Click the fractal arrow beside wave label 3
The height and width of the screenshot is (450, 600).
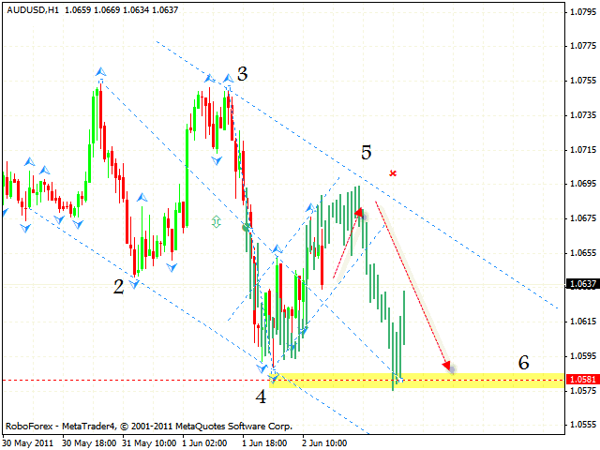coord(228,79)
